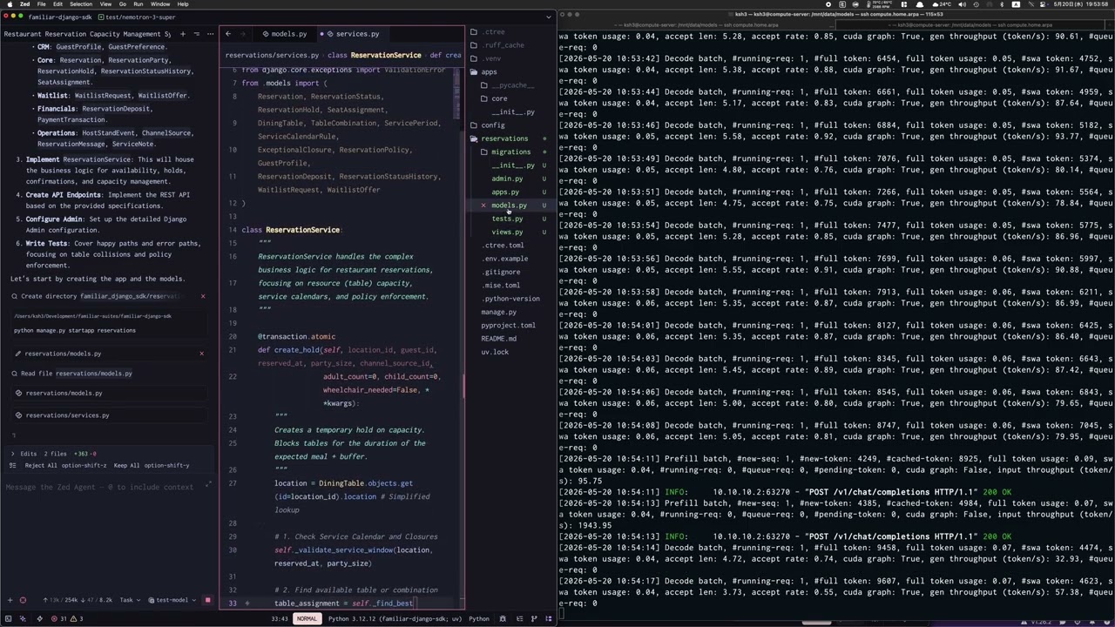Image resolution: width=1115 pixels, height=627 pixels.
Task: Open warnings count 3 in status bar
Action: 77,619
